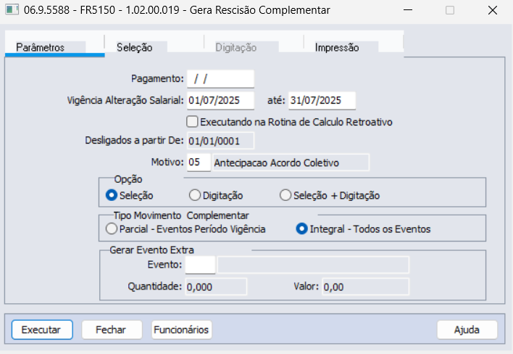Focus the Pagamento date field
This screenshot has width=513, height=354.
pos(220,79)
